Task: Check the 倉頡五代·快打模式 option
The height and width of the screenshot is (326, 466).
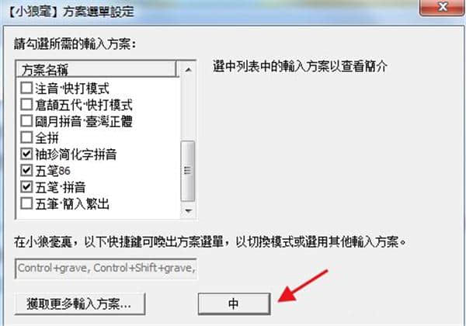Action: (x=26, y=105)
